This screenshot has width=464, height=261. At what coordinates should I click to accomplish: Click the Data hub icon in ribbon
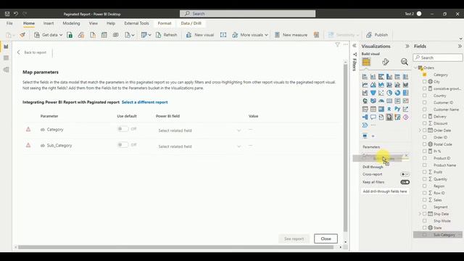point(81,35)
